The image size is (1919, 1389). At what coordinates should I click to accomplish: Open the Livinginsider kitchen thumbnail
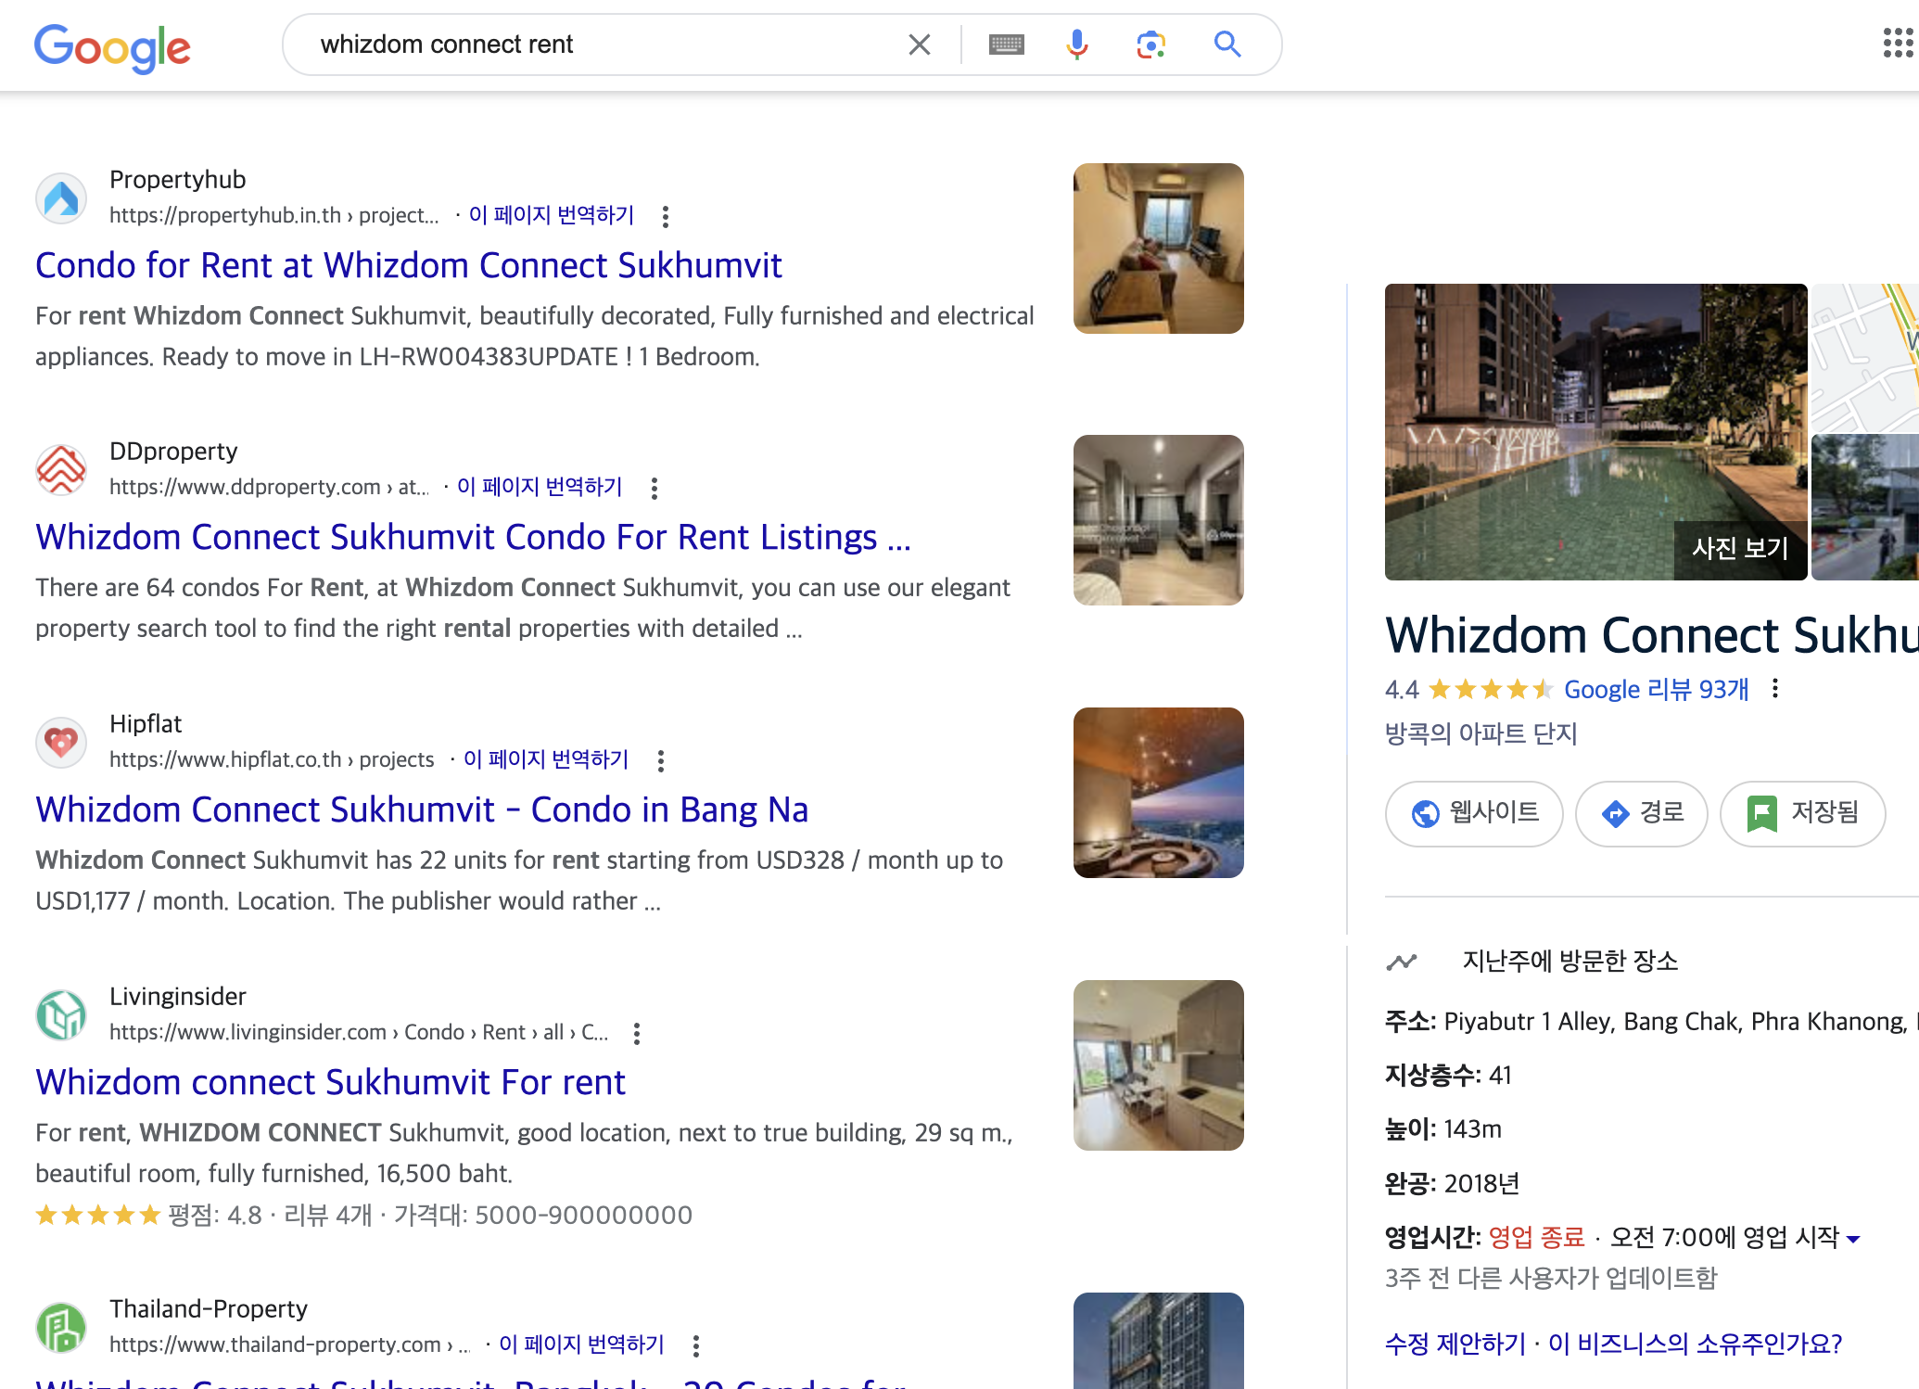[1158, 1065]
